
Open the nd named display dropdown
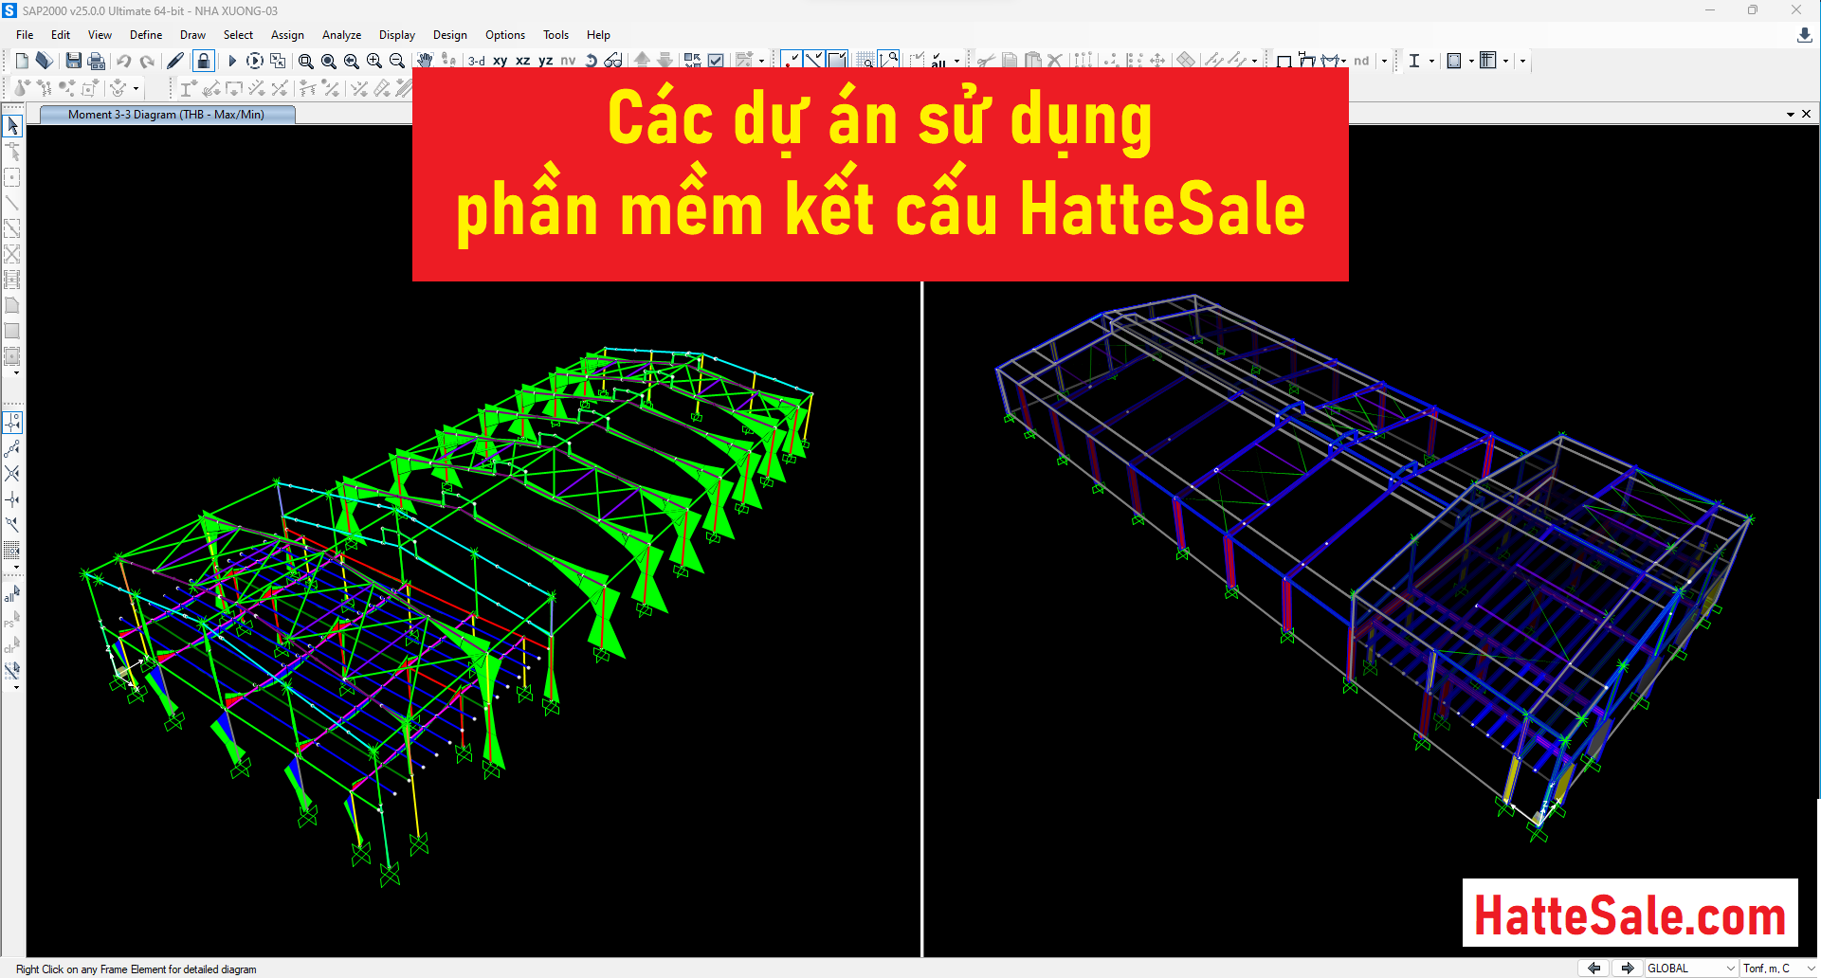1384,61
